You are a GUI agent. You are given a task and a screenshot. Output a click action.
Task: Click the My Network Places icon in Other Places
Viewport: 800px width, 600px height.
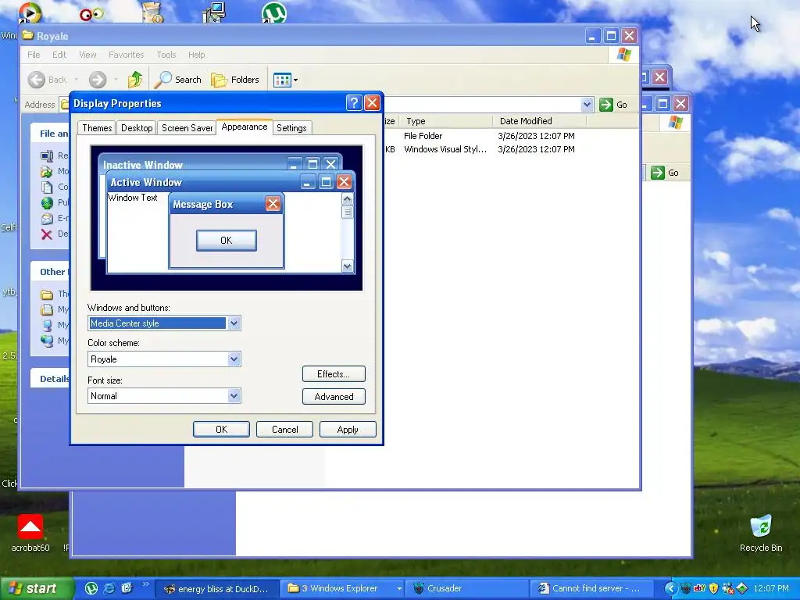tap(47, 341)
